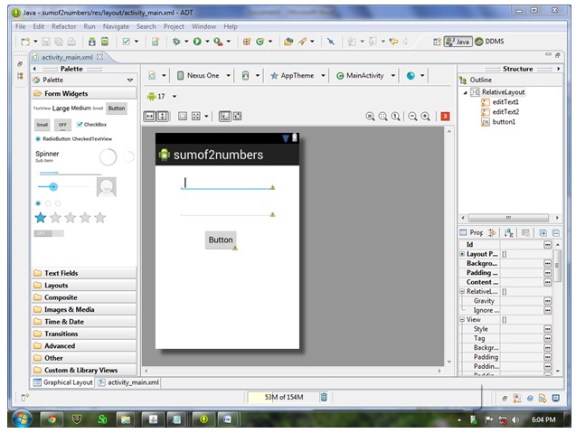576x433 pixels.
Task: Click the green Run icon
Action: tap(197, 42)
